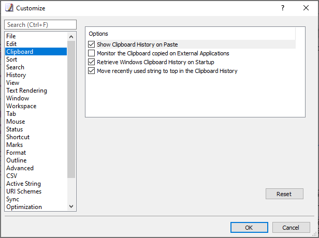Click the Customize dialog app icon
319x238 pixels.
[9, 8]
